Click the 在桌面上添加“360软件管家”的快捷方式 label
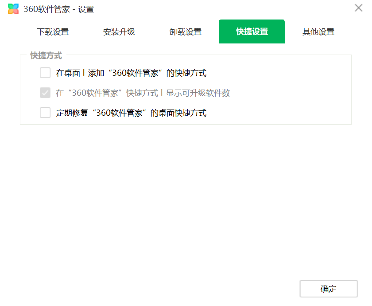372x306 pixels. click(x=131, y=73)
